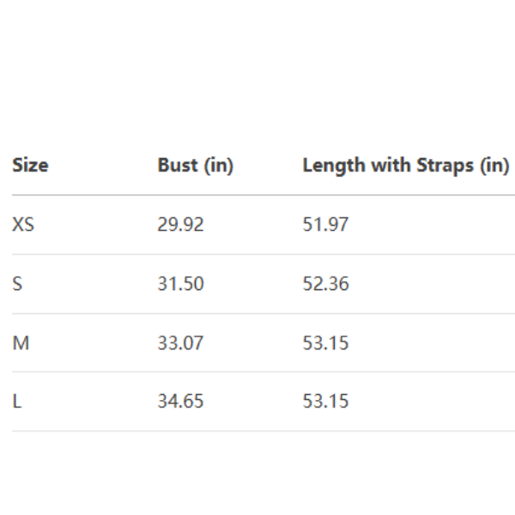
Task: Click the 51.97 length value
Action: tap(325, 225)
